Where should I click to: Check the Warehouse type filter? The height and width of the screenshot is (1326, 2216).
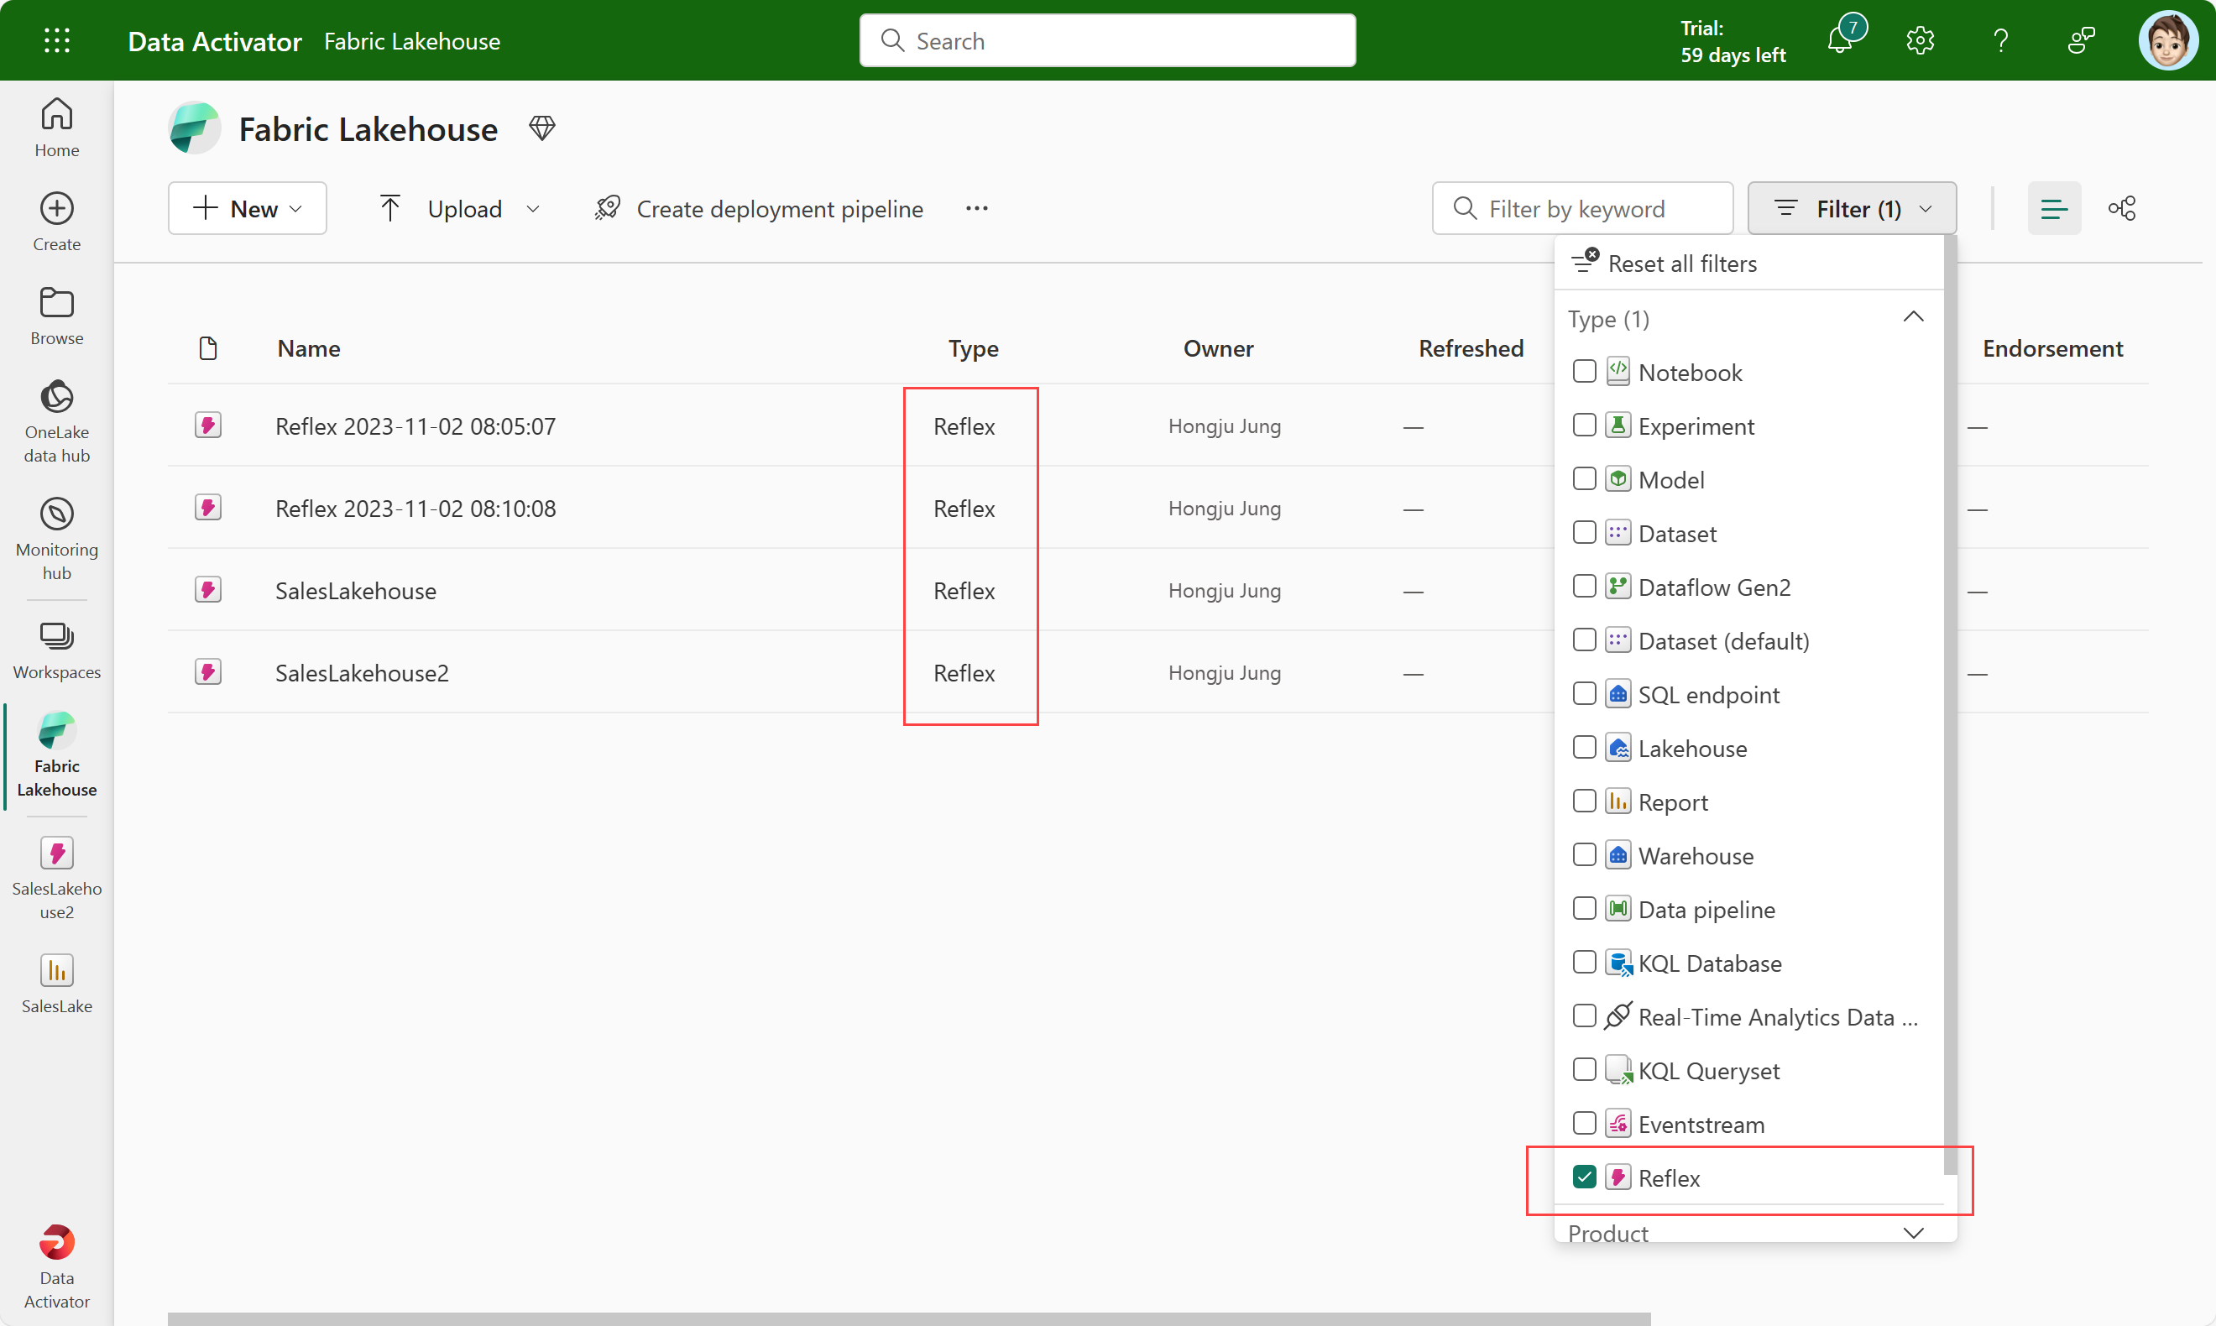tap(1583, 855)
